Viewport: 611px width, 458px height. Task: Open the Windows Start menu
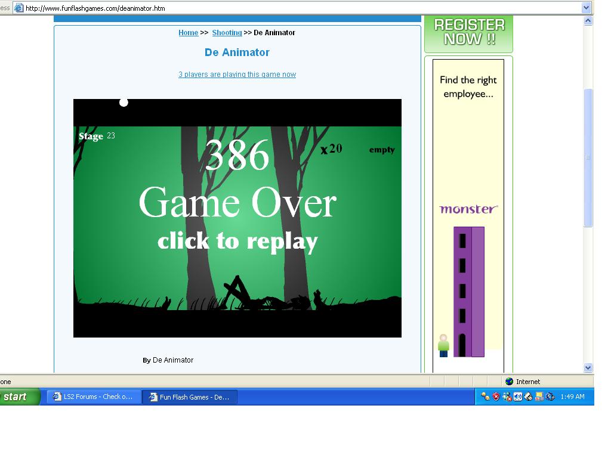click(x=20, y=397)
